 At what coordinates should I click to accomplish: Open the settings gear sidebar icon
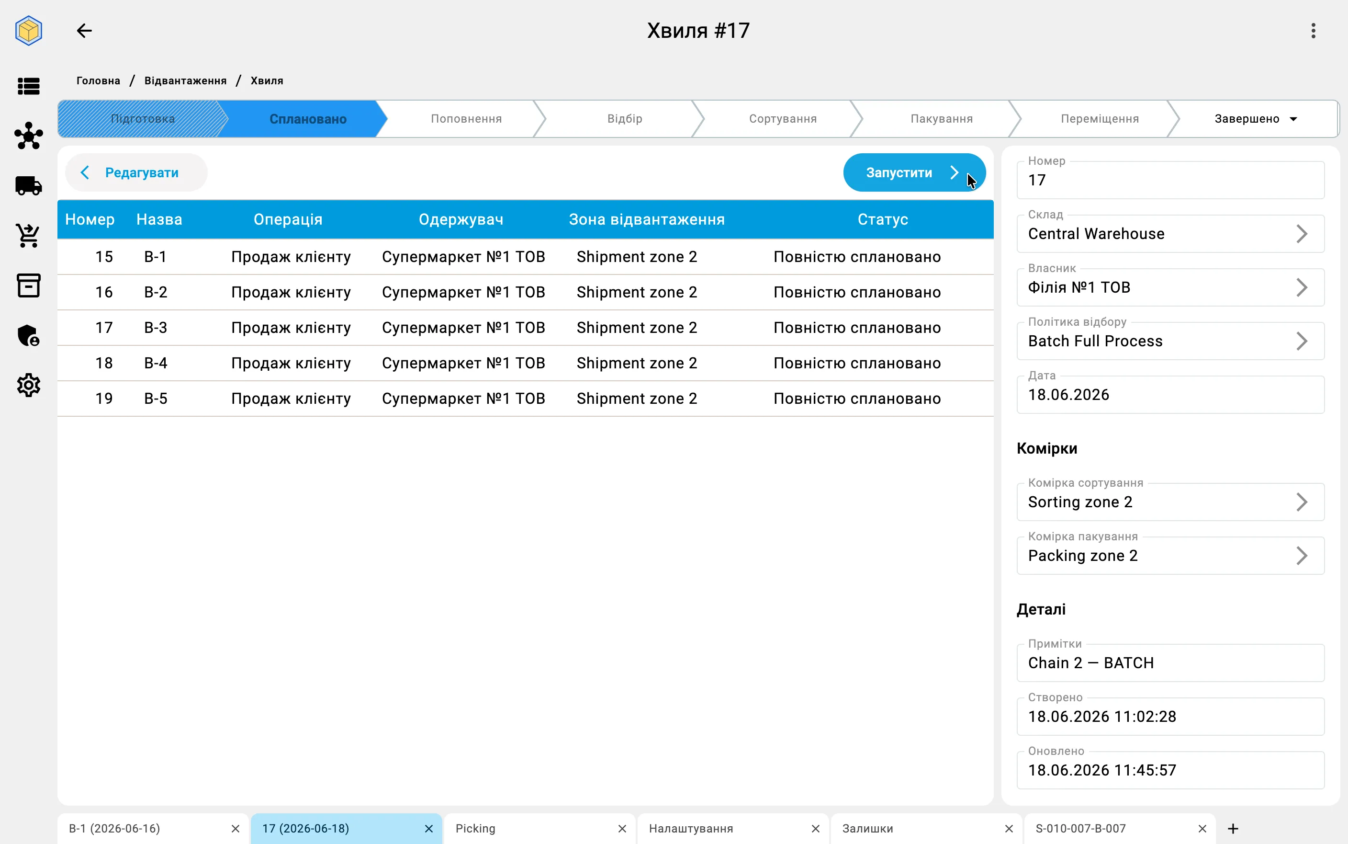(28, 385)
